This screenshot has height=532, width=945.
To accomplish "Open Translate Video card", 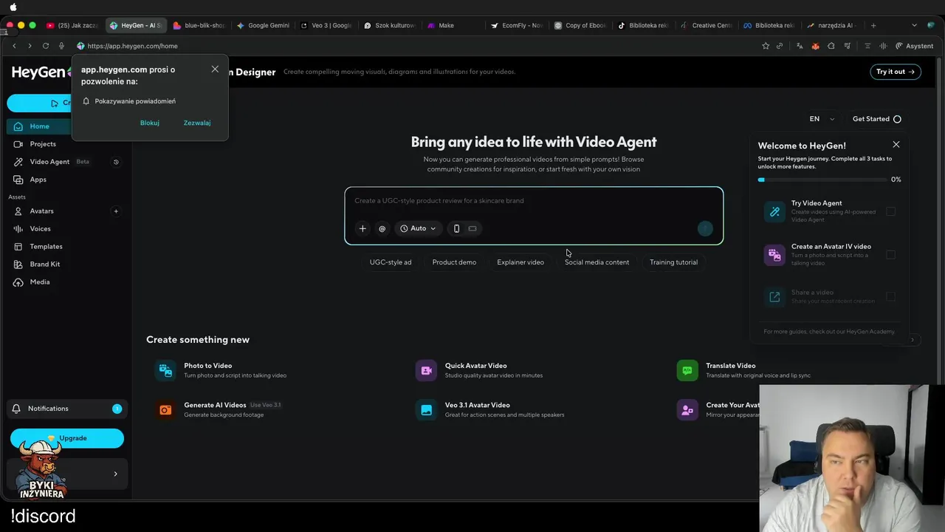I will 744,370.
